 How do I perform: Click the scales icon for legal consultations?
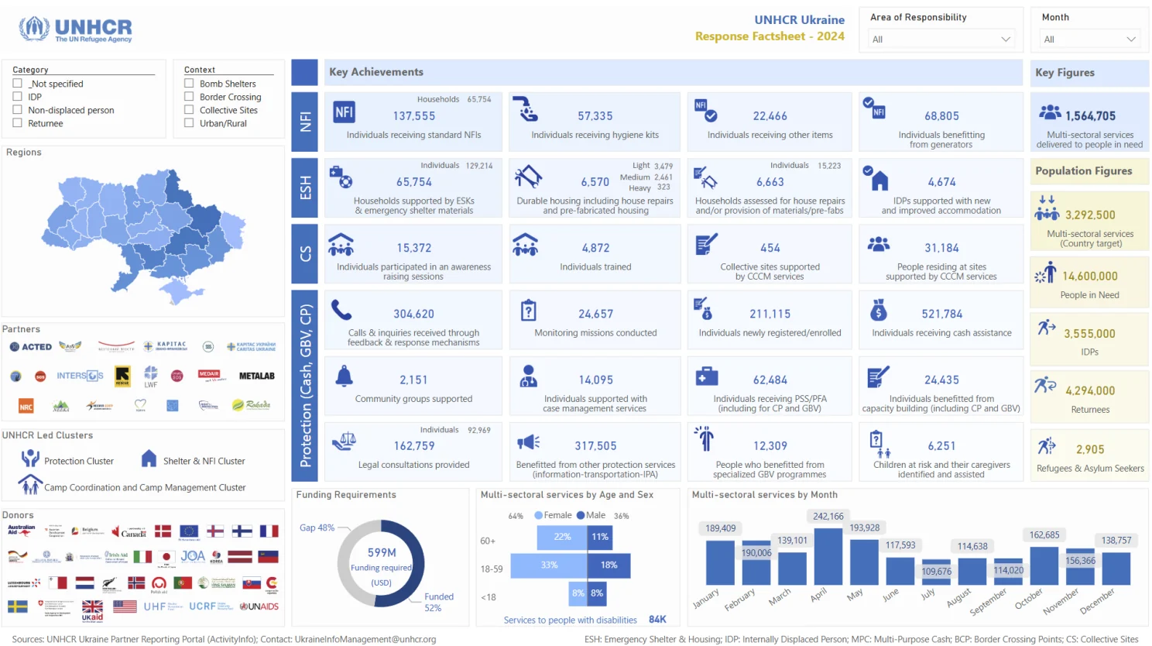[x=345, y=442]
